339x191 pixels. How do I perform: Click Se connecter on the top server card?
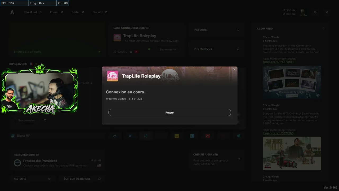[x=26, y=120]
